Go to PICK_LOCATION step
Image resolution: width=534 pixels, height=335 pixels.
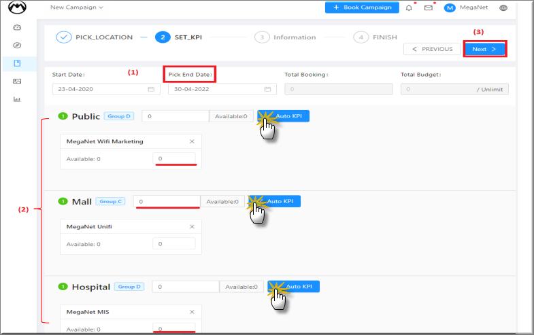pyautogui.click(x=95, y=37)
